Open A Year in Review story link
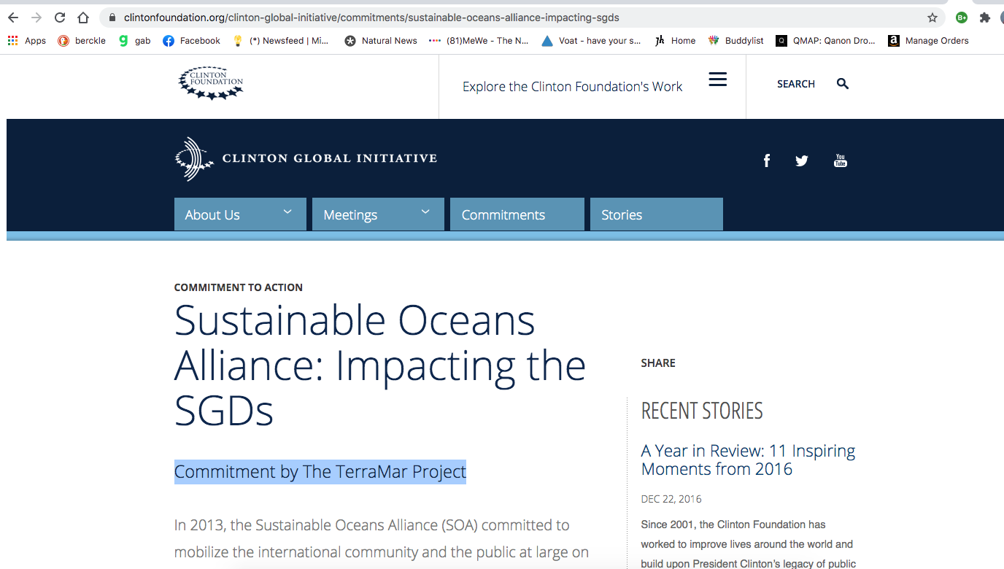Screen dimensions: 1004x569 748,460
